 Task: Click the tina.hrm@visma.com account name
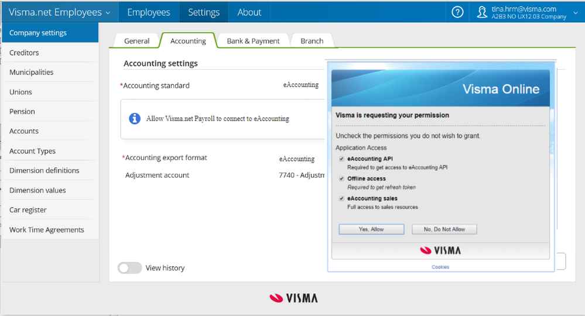pyautogui.click(x=524, y=9)
